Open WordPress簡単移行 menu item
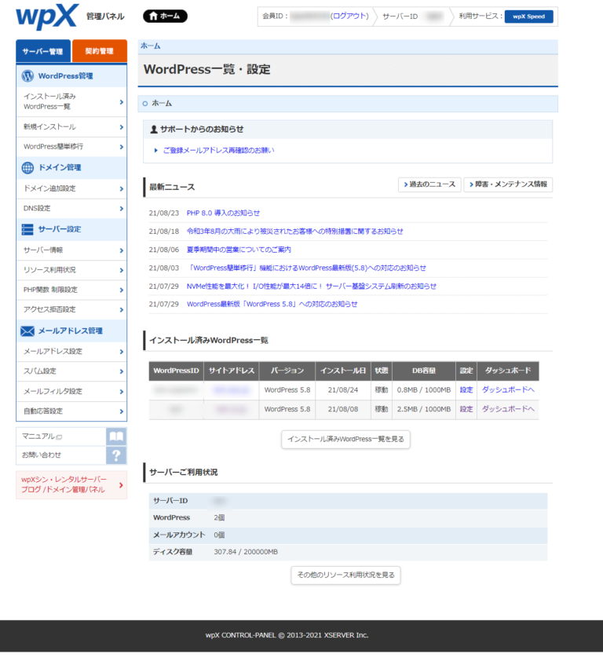 [71, 147]
